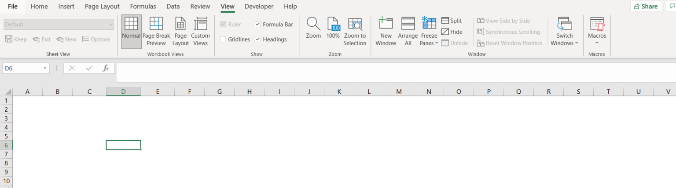Open a New Window
Viewport: 676px width, 188px height.
[x=386, y=32]
